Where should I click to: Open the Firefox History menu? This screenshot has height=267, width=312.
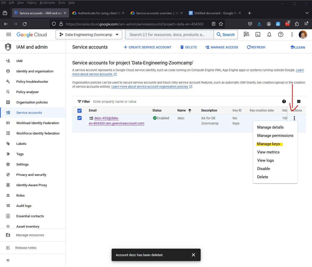[32, 3]
